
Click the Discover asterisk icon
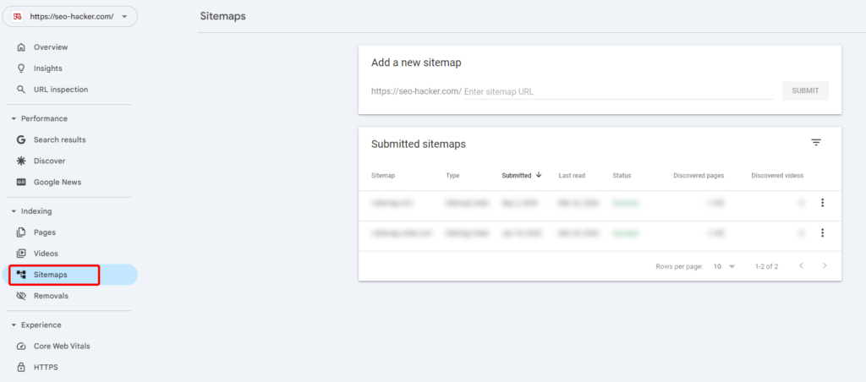[21, 161]
